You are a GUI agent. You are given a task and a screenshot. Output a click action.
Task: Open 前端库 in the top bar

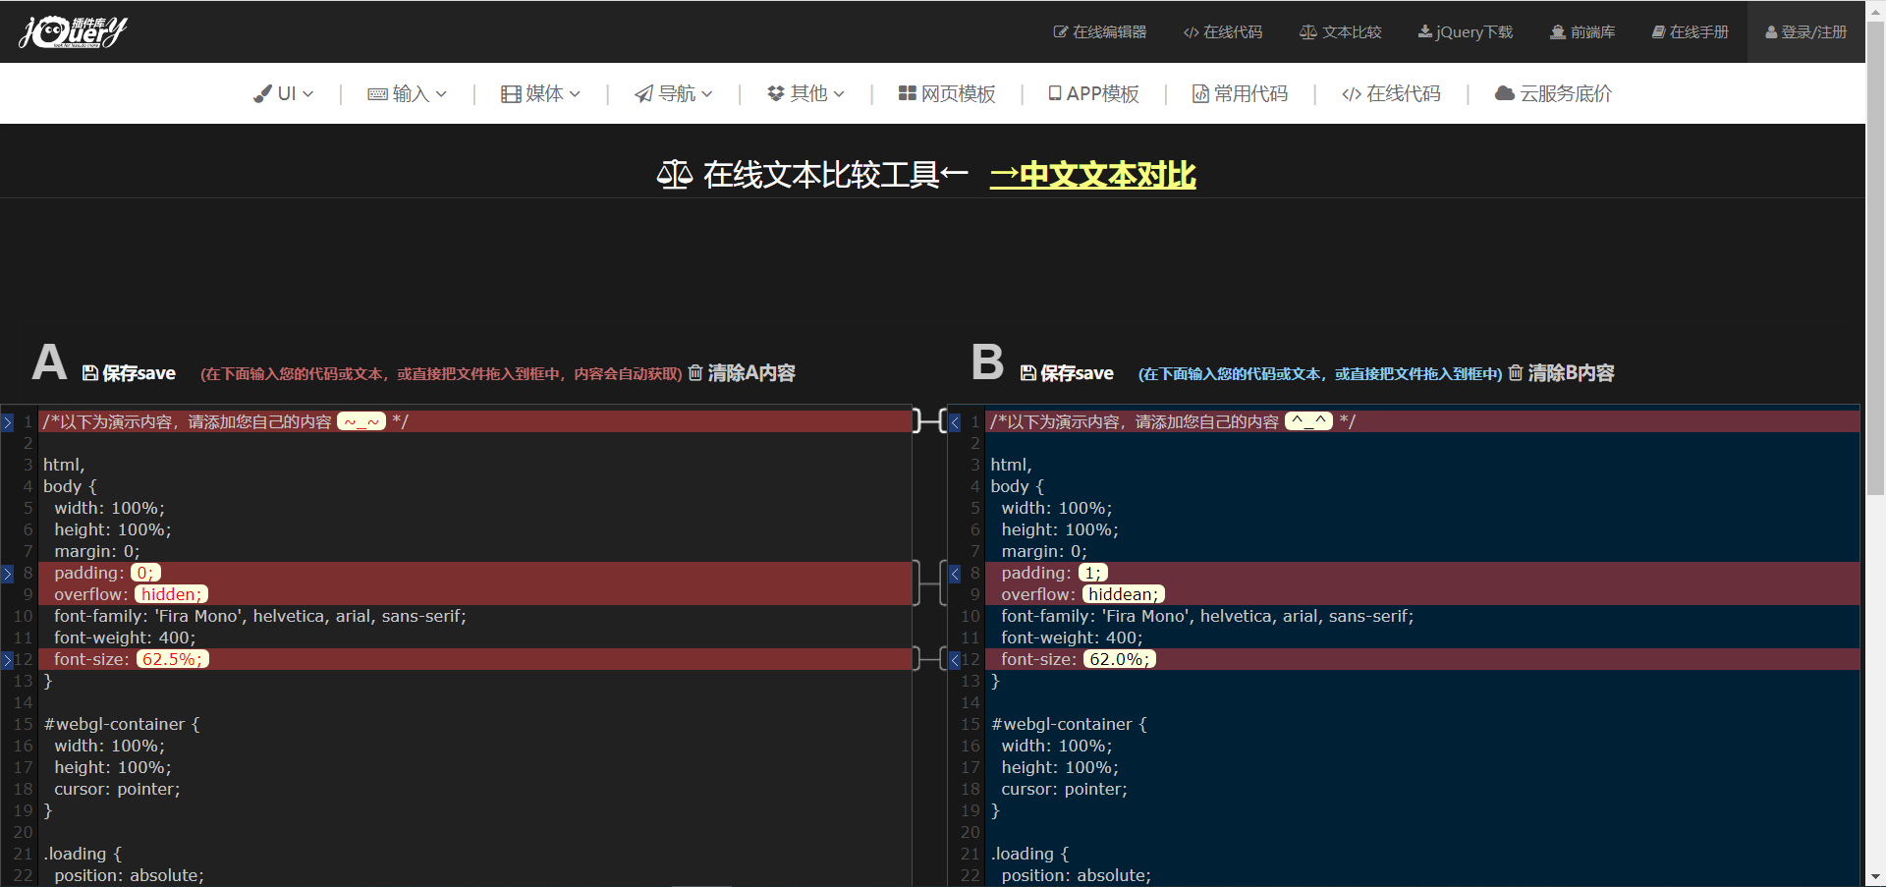pyautogui.click(x=1582, y=31)
